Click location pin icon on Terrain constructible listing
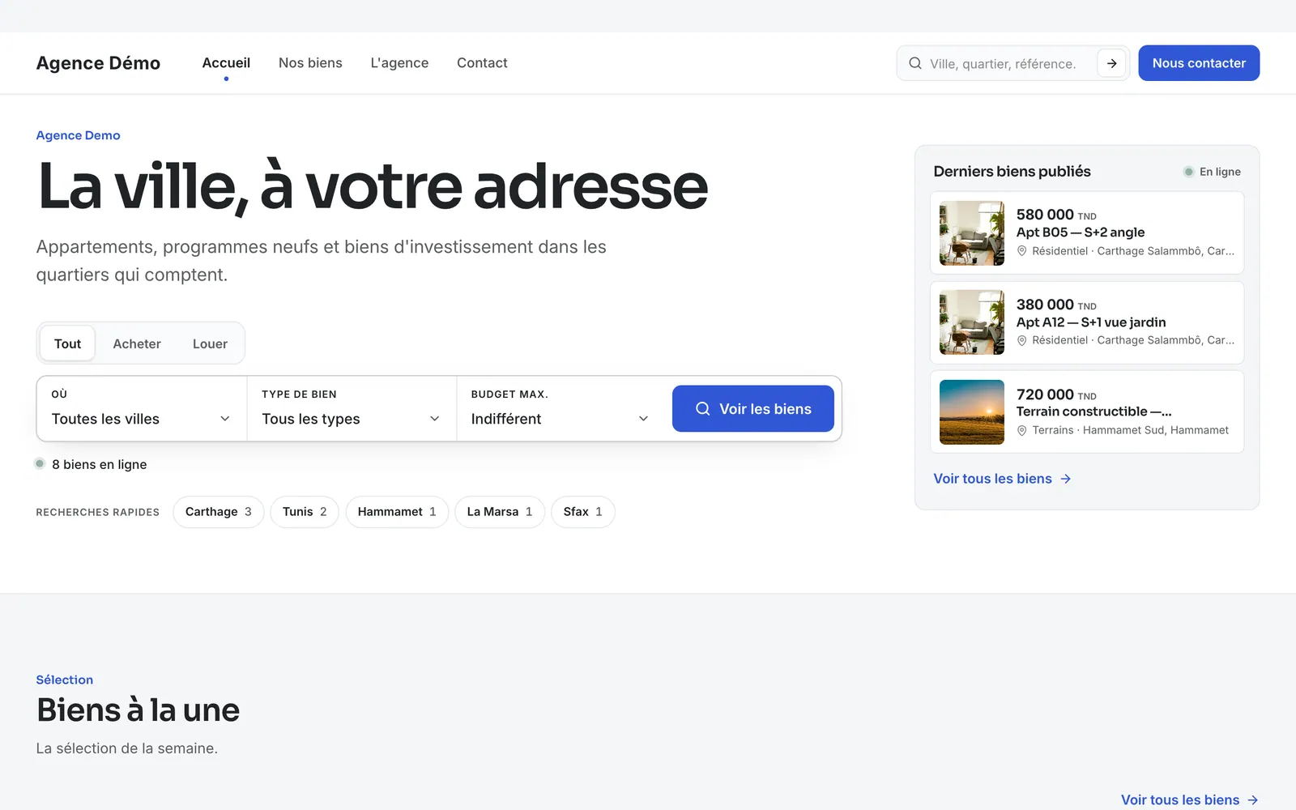Viewport: 1296px width, 810px height. [x=1021, y=430]
